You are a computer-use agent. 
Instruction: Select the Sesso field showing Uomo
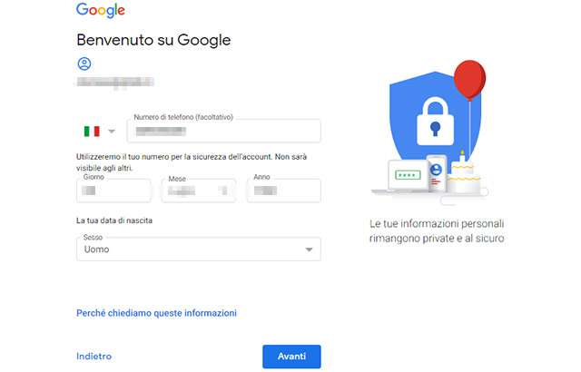191,250
